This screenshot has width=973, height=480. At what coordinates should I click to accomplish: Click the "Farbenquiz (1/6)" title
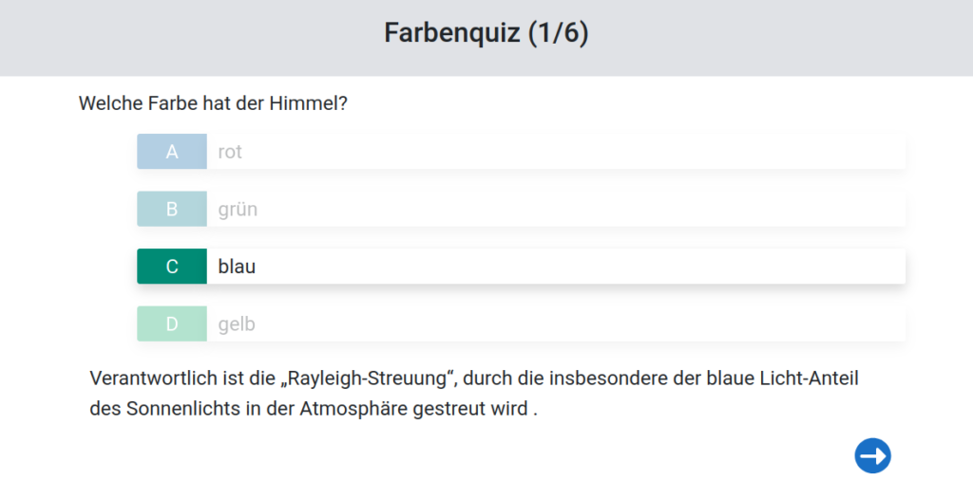click(x=486, y=33)
